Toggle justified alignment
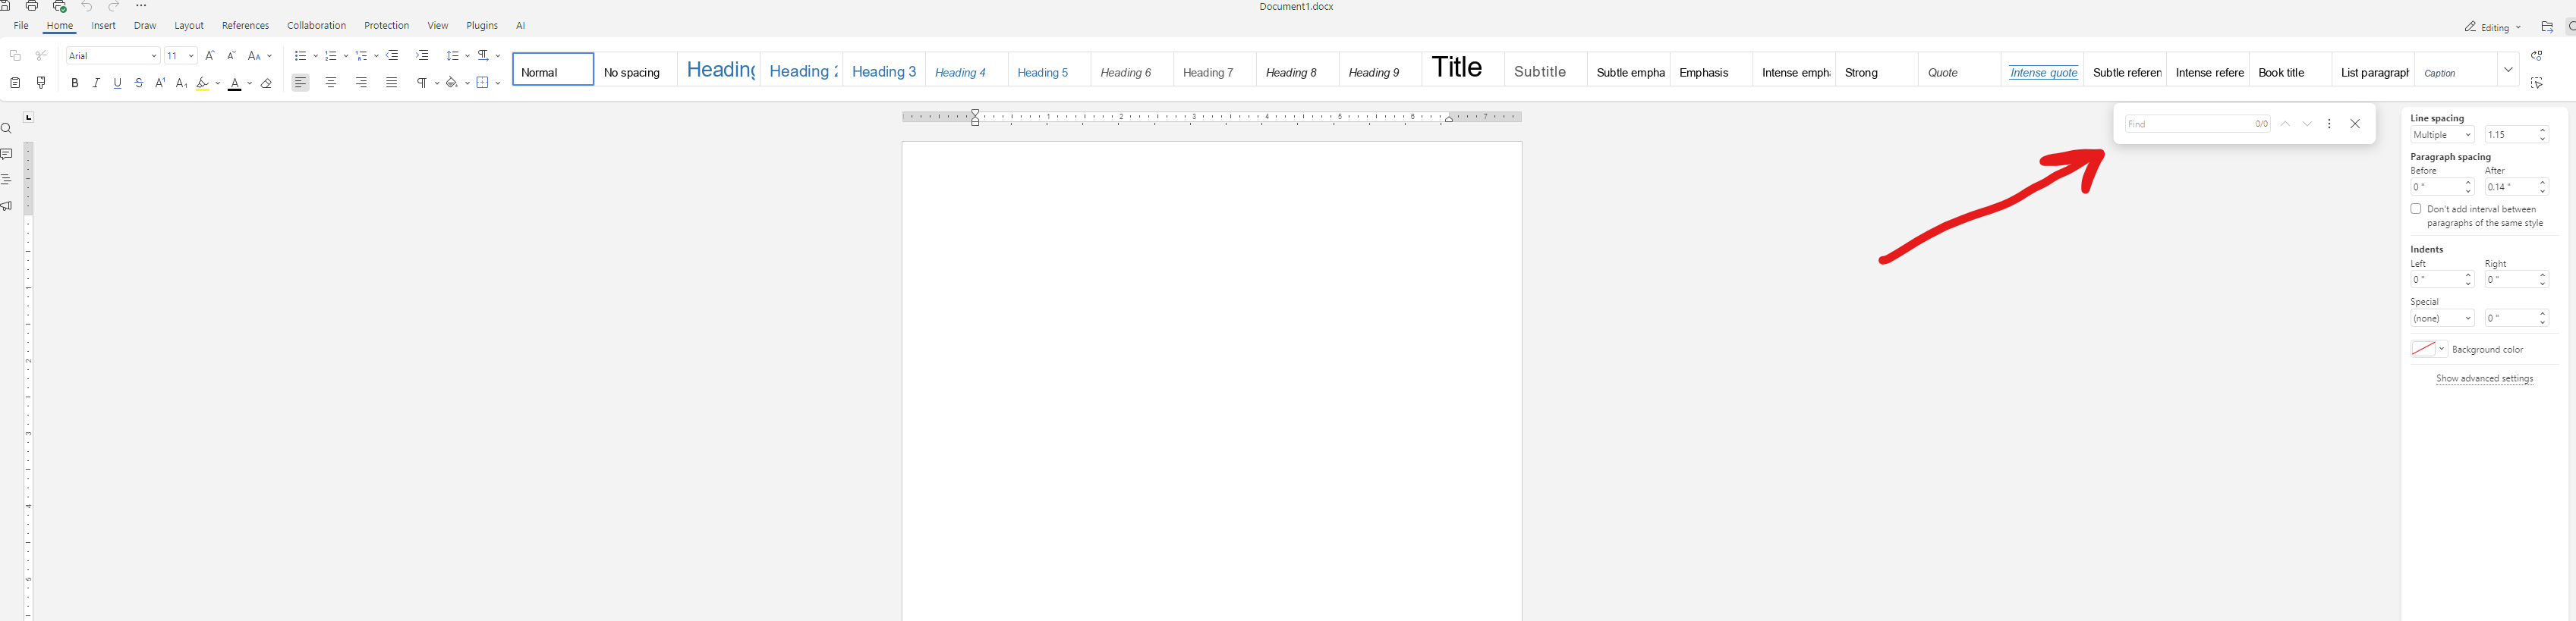 click(392, 83)
